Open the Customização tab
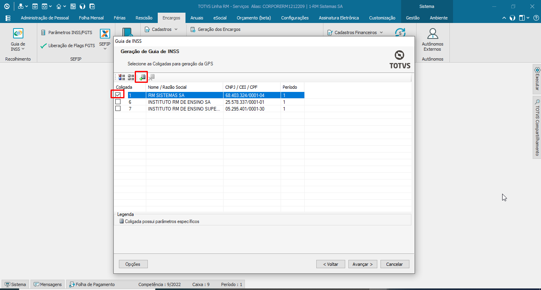 point(382,18)
